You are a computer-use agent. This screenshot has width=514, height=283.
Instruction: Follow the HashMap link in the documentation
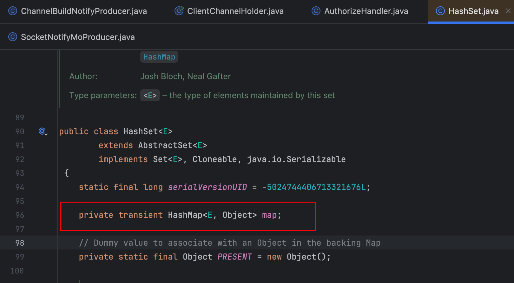point(159,57)
